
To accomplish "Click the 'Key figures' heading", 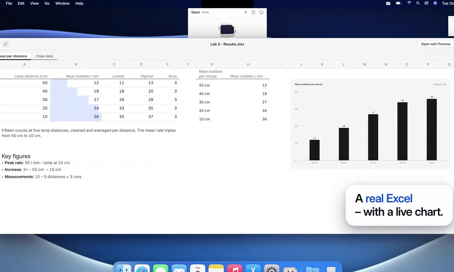I will click(16, 156).
